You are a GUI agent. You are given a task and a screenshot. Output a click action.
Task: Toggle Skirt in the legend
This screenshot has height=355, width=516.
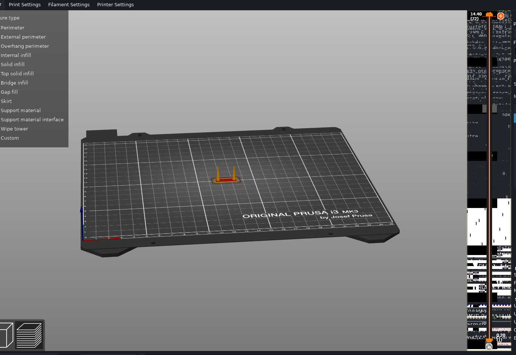pos(6,101)
